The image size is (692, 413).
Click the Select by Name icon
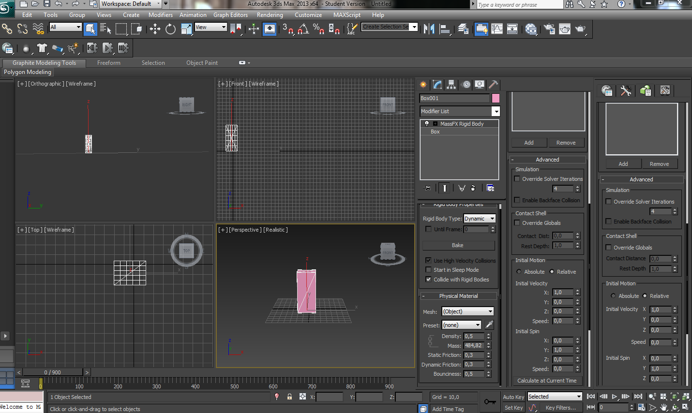point(105,29)
